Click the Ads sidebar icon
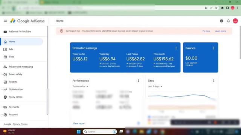The width and height of the screenshot is (241, 135). (x=5, y=49)
